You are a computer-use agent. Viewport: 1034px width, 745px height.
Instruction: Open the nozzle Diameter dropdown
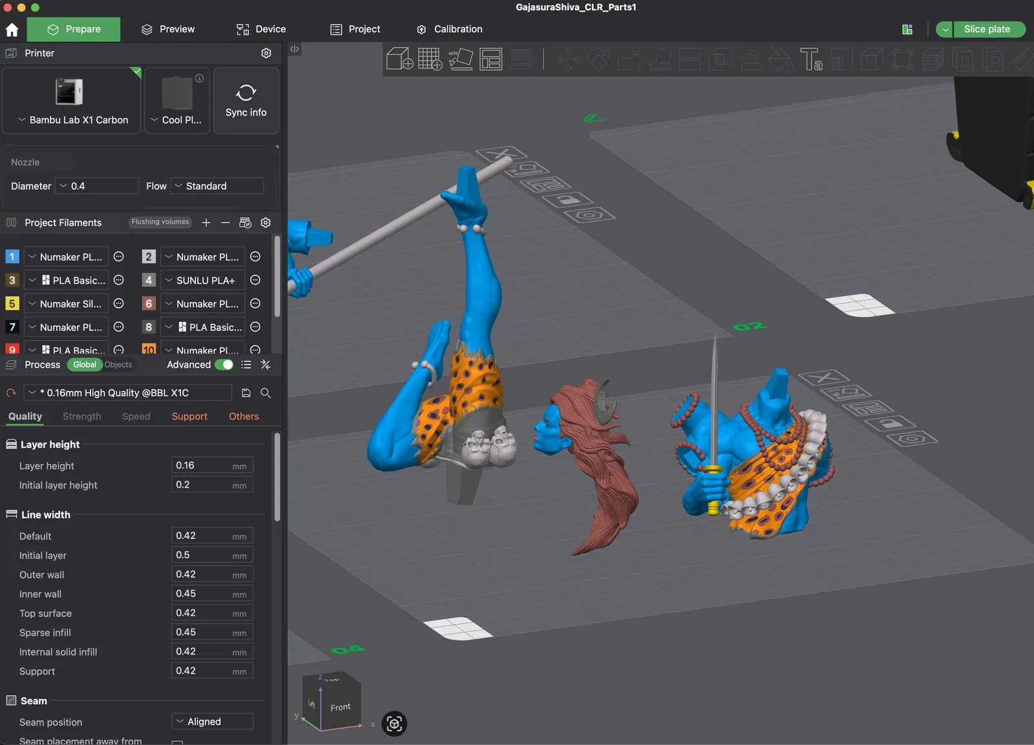tap(97, 186)
